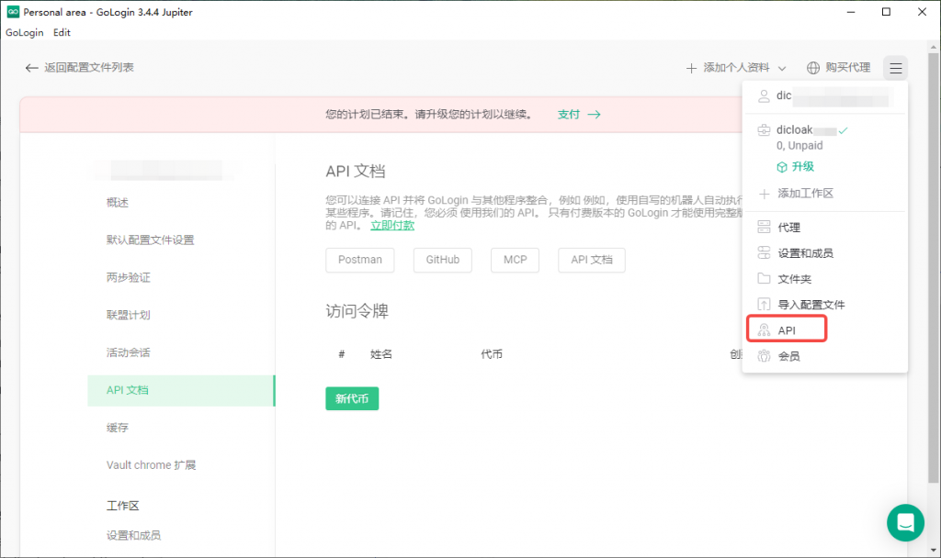Viewport: 941px width, 558px height.
Task: Click the green 新代币 button
Action: (x=352, y=398)
